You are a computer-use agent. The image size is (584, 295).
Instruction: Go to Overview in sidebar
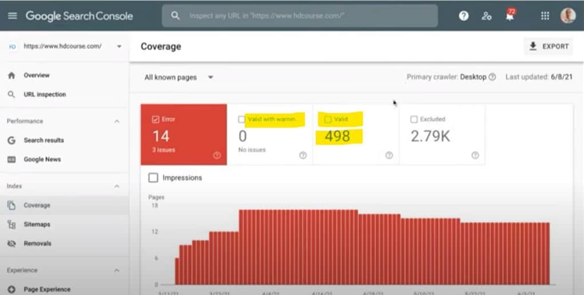(x=37, y=75)
